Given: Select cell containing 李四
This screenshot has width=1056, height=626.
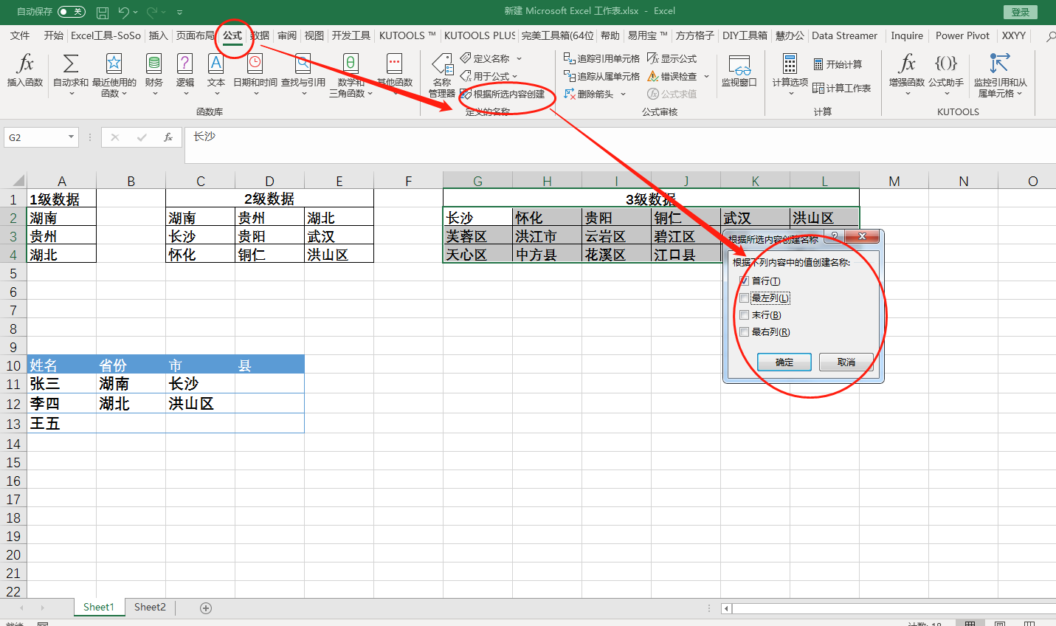Looking at the screenshot, I should coord(61,404).
